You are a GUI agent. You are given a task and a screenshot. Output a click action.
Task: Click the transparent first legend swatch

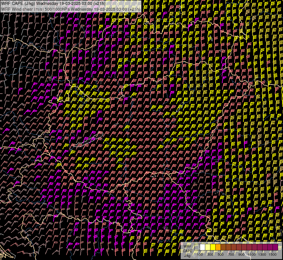coord(197,247)
